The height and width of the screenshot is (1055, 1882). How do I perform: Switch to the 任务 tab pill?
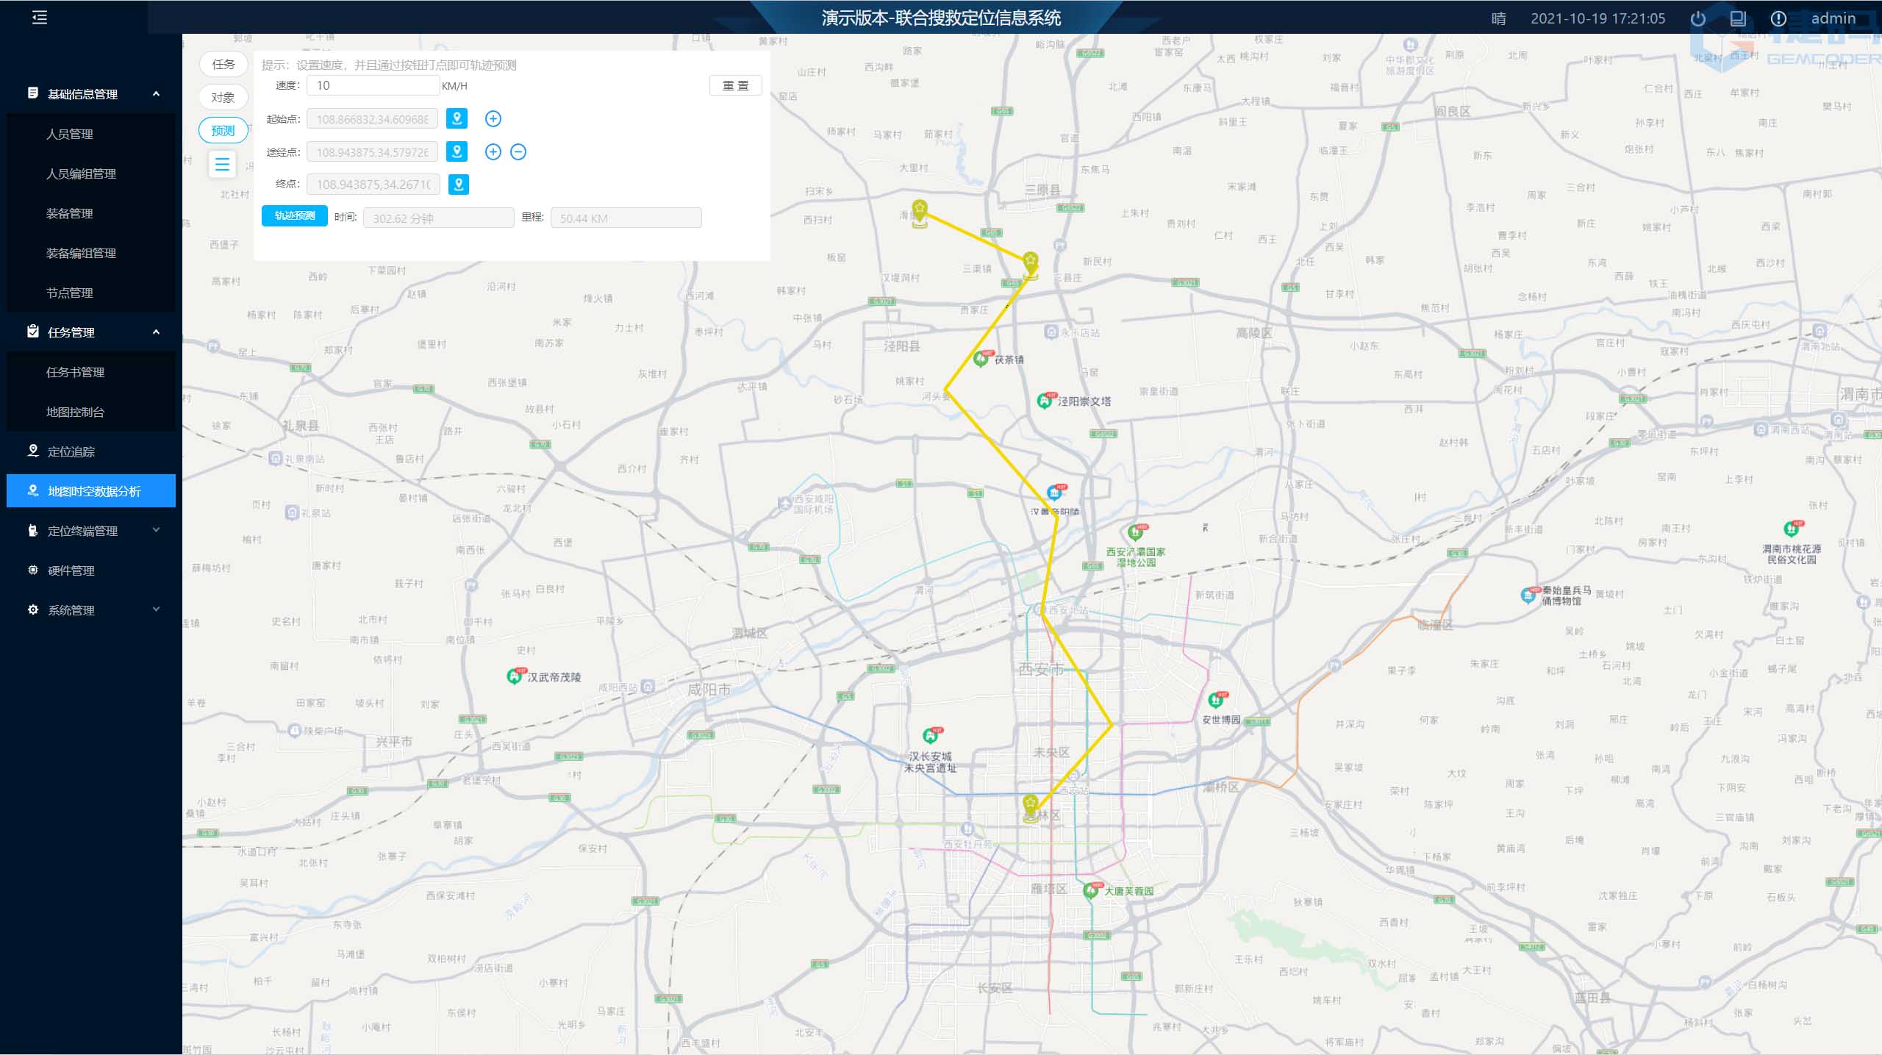223,64
